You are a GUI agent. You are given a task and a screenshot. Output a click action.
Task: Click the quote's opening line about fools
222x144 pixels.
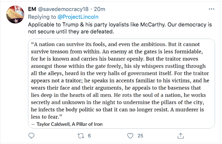point(115,44)
